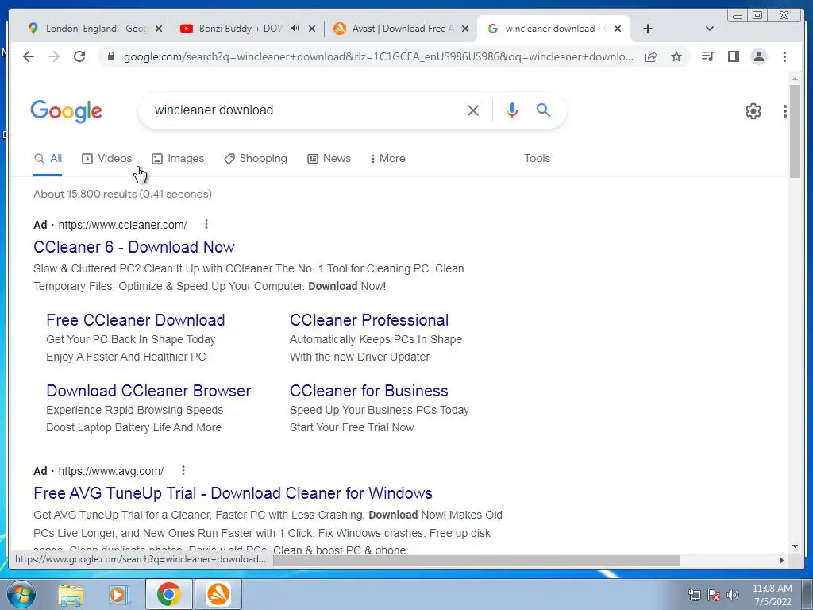Image resolution: width=813 pixels, height=610 pixels.
Task: Open the CCleaner Professional link
Action: pos(369,320)
